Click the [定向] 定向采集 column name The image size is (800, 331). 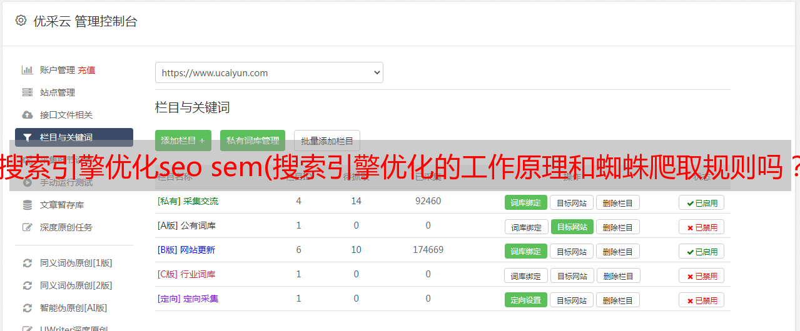[188, 299]
